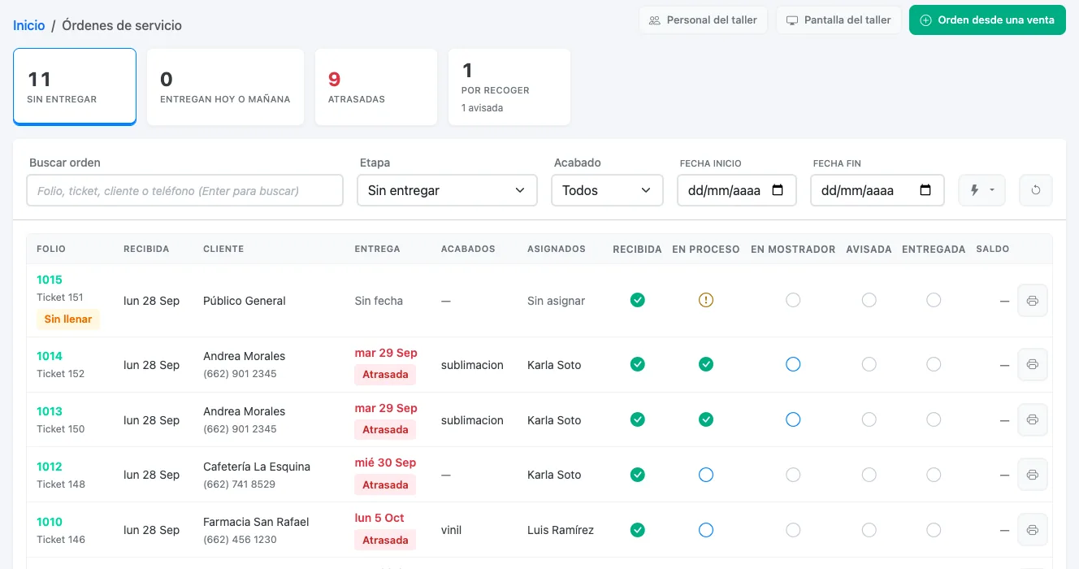This screenshot has height=569, width=1079.
Task: Click the Fecha inicio date field
Action: (736, 190)
